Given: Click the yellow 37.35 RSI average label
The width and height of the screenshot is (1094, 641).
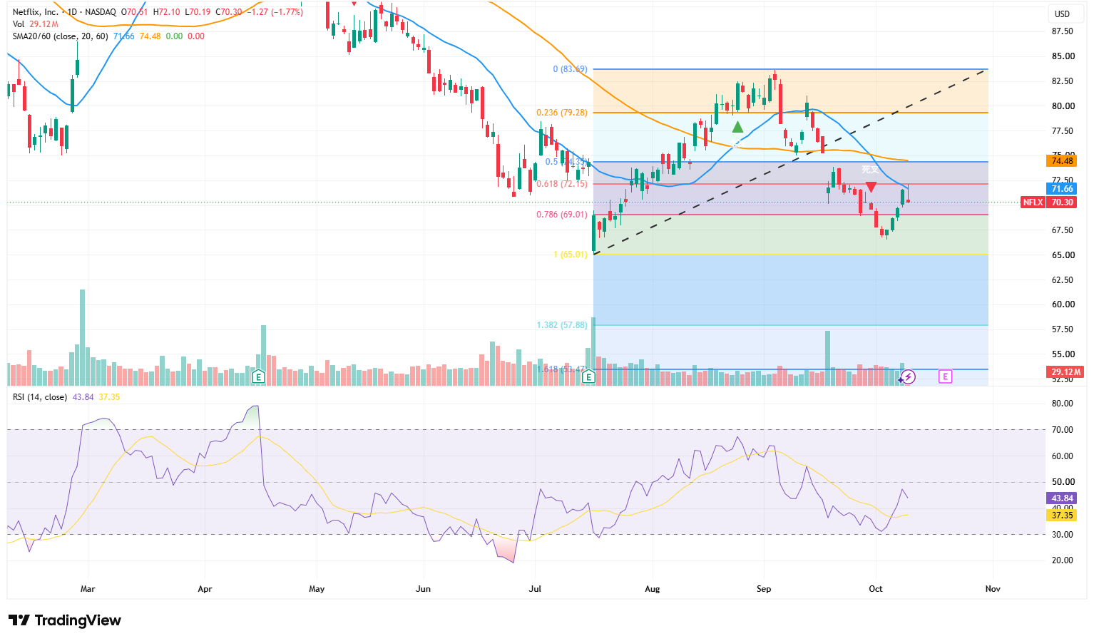Looking at the screenshot, I should pos(1062,516).
